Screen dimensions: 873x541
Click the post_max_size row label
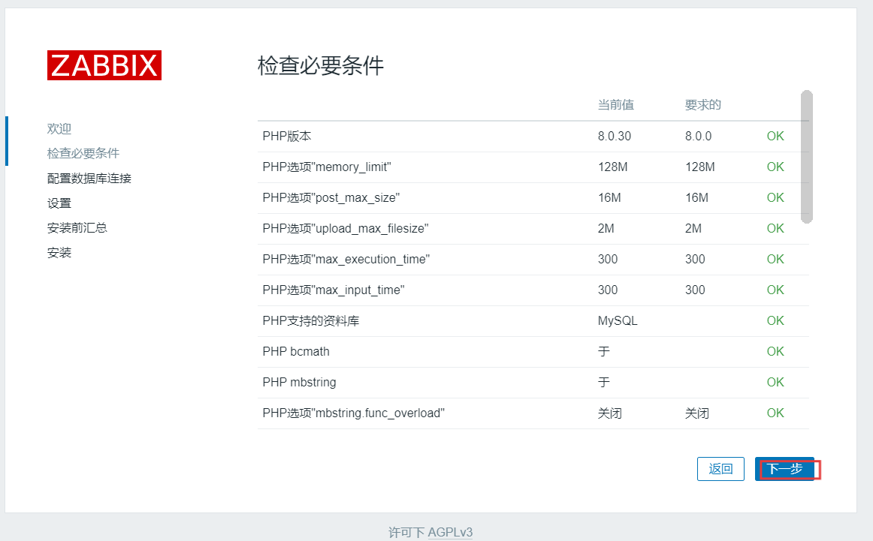click(331, 198)
